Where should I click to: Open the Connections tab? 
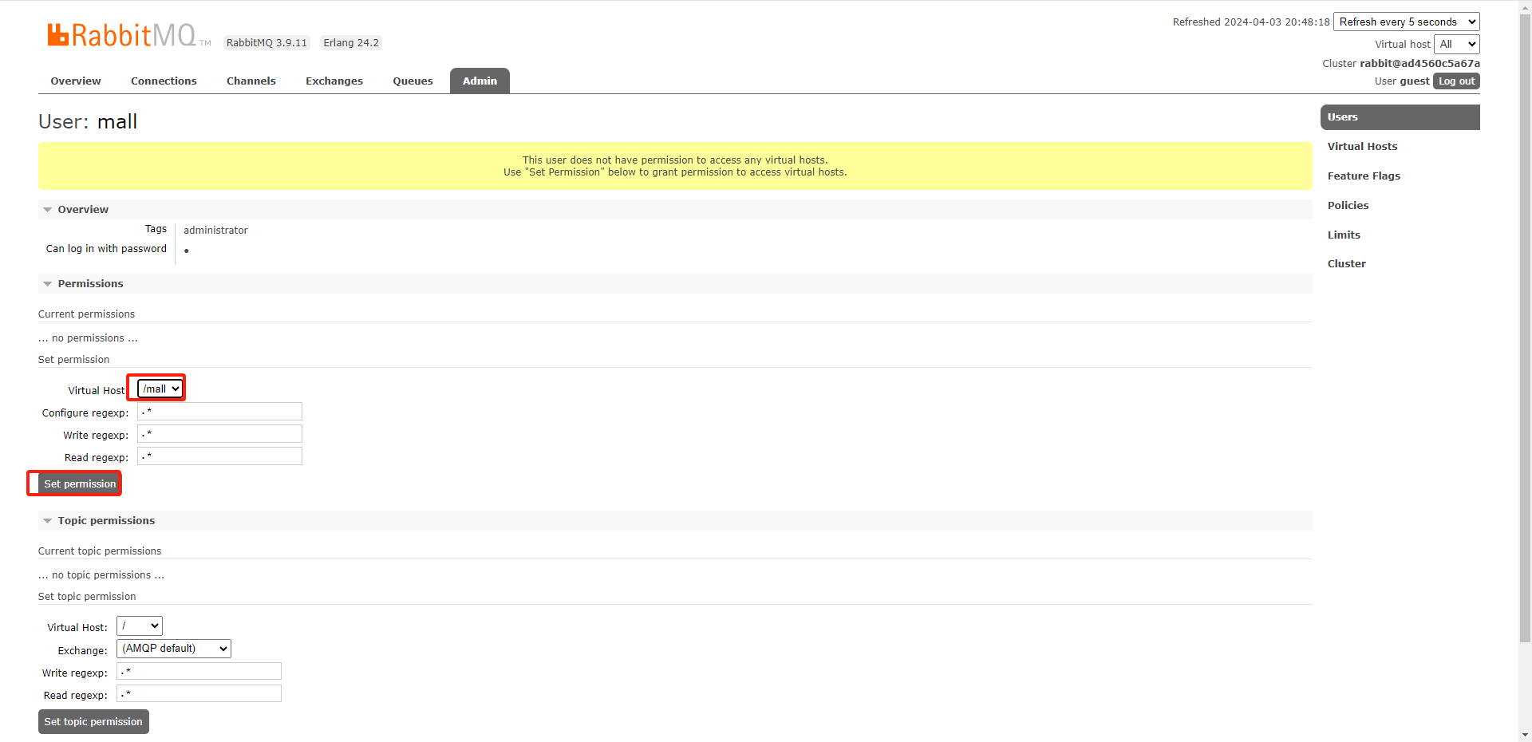(x=164, y=81)
